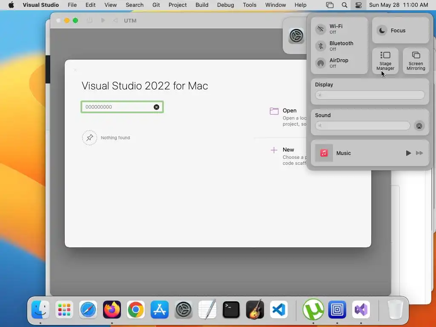Open the Music app icon in Control Center
The image size is (436, 327).
[x=324, y=153]
